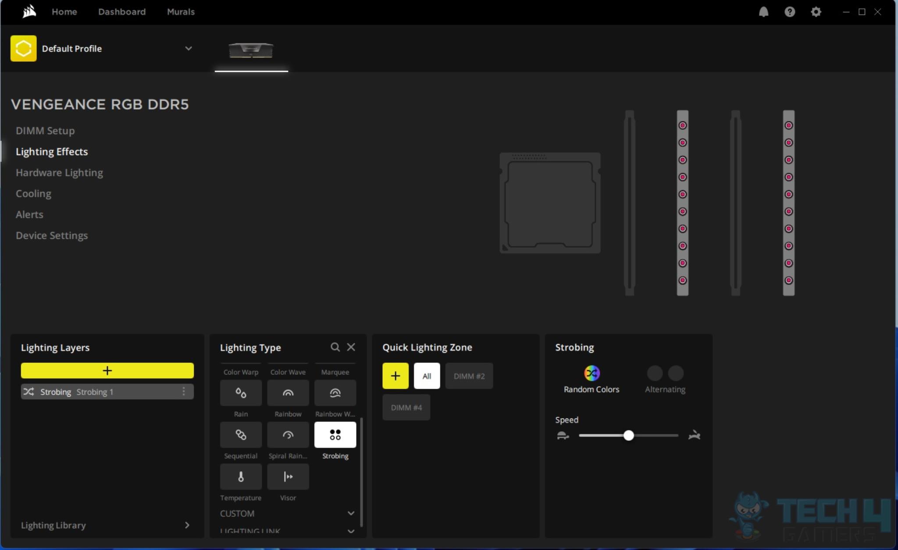Select the Vengeance RAM device thumbnail
Screen dimensions: 898x550
[x=251, y=50]
